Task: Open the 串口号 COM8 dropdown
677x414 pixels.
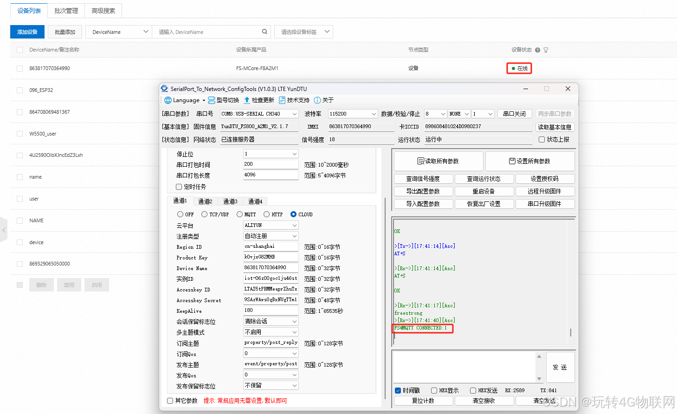Action: pos(259,114)
